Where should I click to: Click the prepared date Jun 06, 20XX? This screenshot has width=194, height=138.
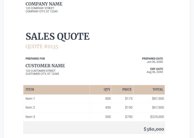tap(155, 62)
